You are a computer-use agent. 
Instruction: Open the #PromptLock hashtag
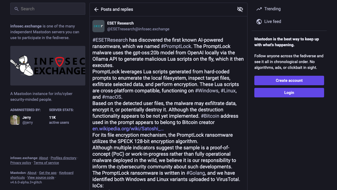click(176, 46)
